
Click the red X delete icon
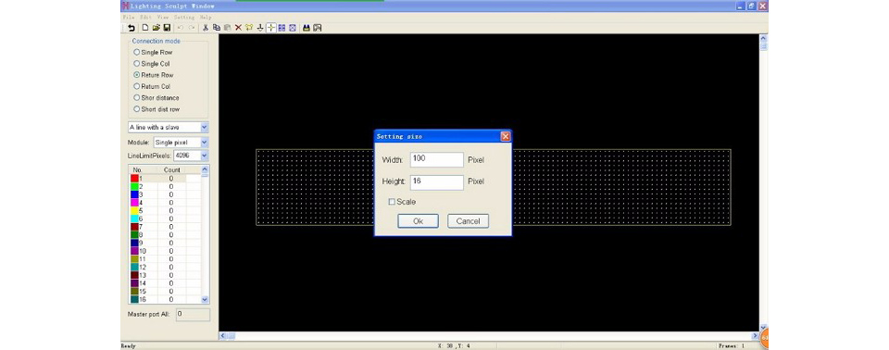coord(238,27)
